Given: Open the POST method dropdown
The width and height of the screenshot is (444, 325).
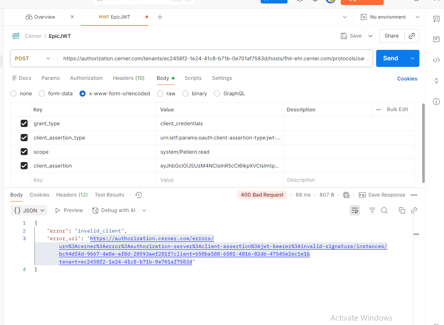Looking at the screenshot, I should (33, 59).
